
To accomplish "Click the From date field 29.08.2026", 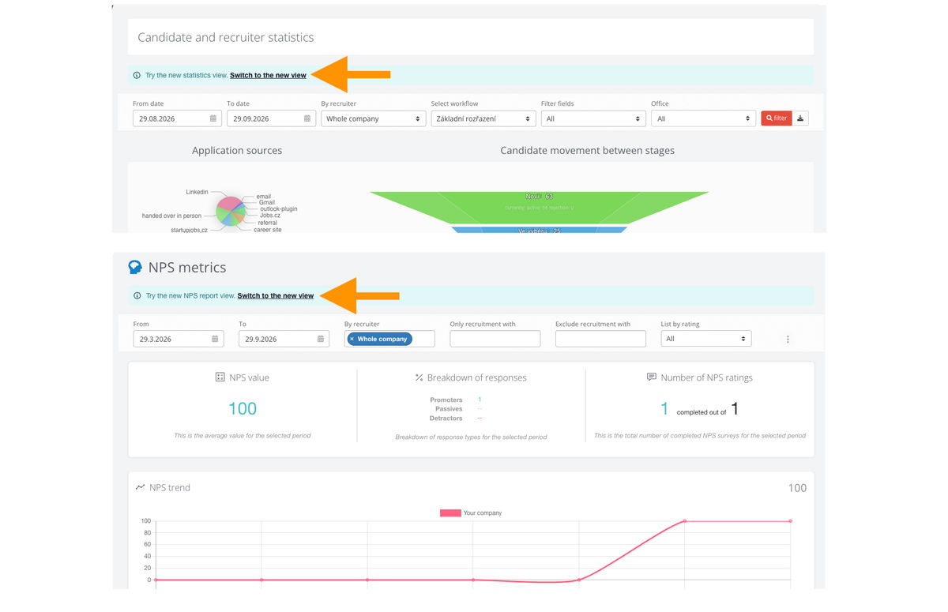I will point(177,118).
